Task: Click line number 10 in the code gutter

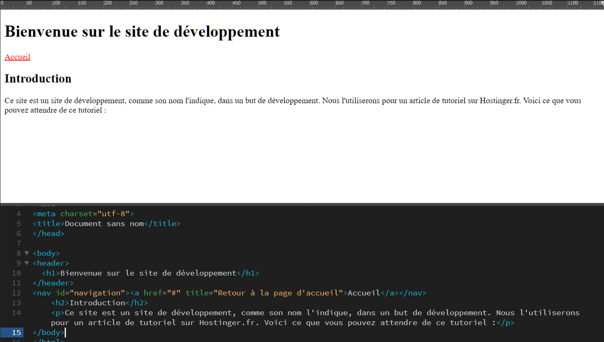Action: click(16, 273)
